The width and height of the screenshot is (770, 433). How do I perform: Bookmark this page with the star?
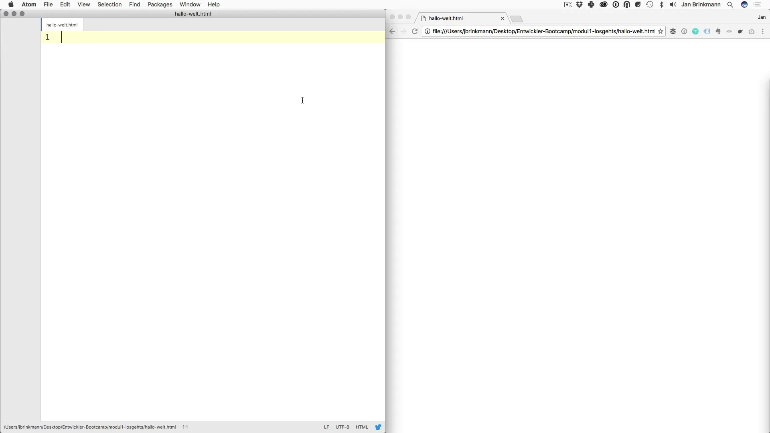point(661,31)
